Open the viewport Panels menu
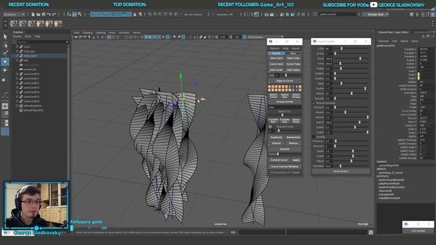 [x=136, y=33]
